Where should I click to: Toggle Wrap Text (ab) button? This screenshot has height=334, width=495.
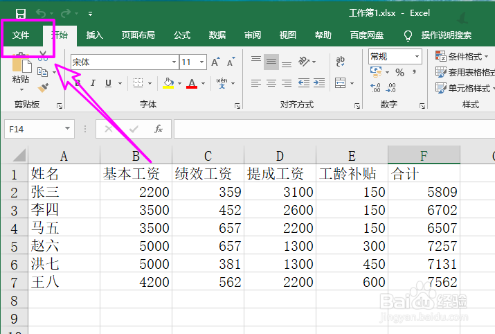click(341, 61)
